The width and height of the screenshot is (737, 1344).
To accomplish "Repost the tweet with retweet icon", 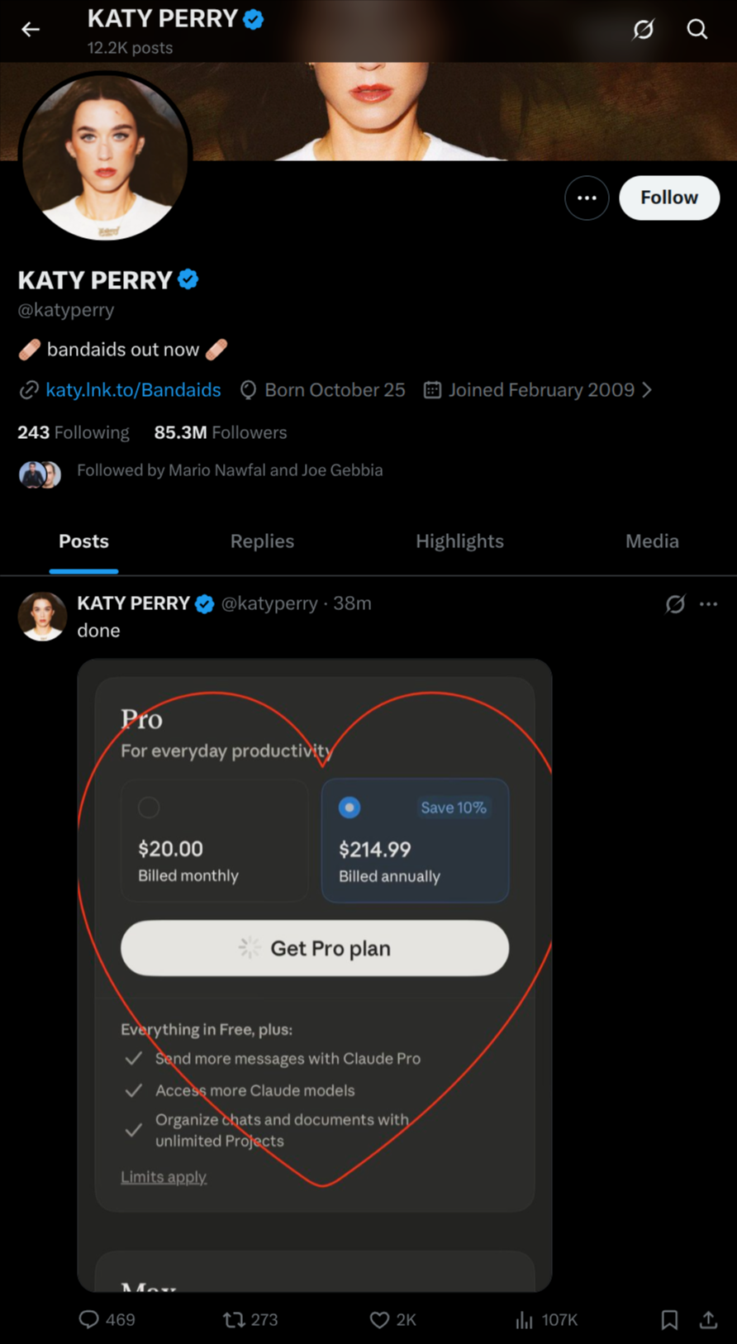I will 234,1319.
